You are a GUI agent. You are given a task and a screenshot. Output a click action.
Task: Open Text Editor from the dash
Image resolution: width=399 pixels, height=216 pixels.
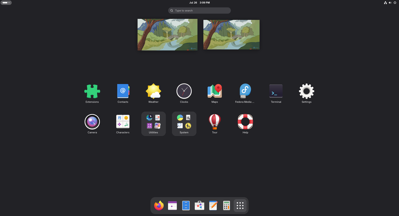click(x=213, y=205)
